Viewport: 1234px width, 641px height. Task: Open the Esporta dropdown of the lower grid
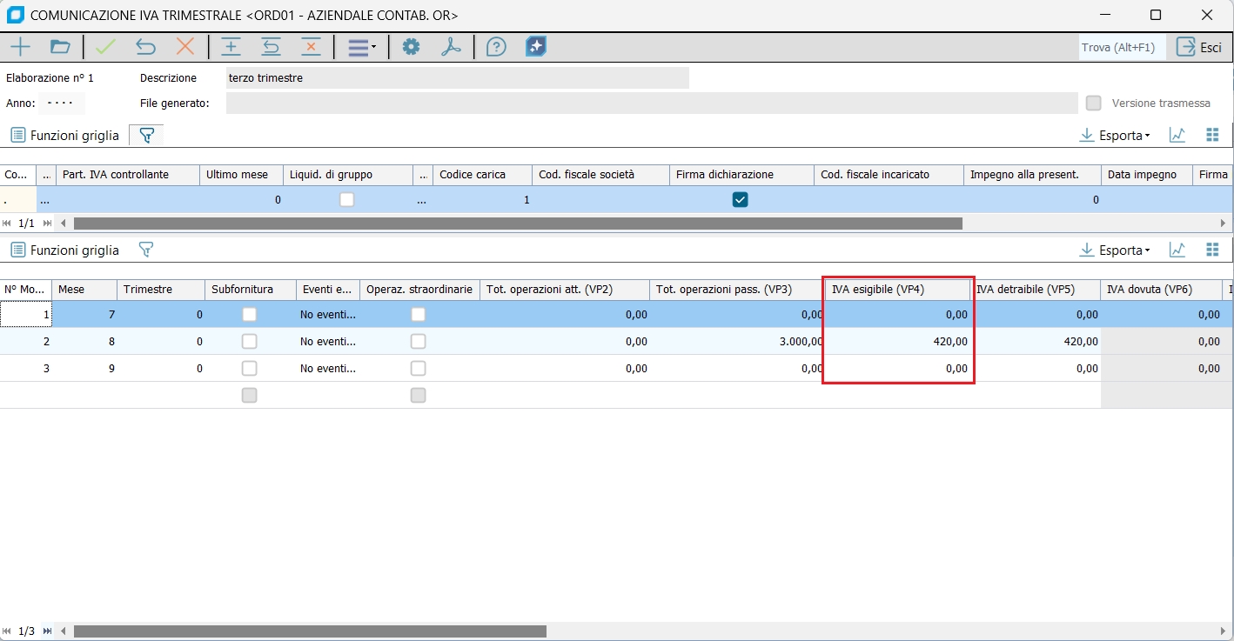(x=1115, y=250)
